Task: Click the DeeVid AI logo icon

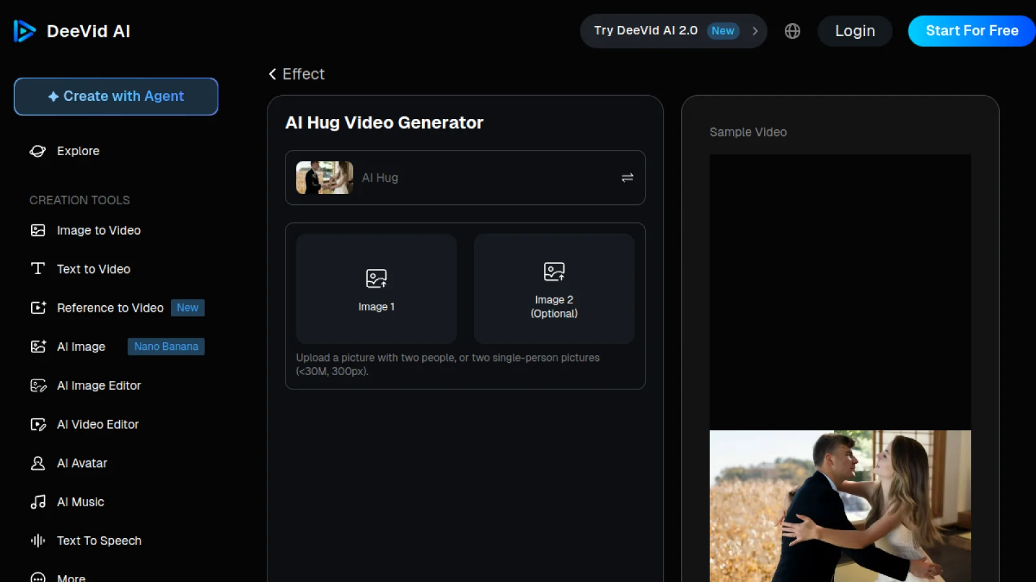Action: tap(25, 31)
